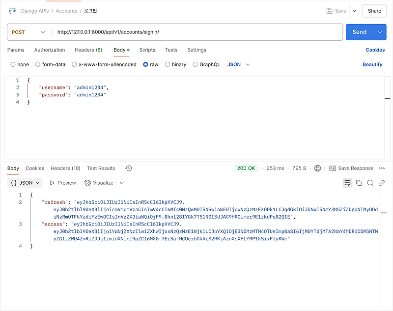
Task: Click the 로그인 request name
Action: (90, 11)
